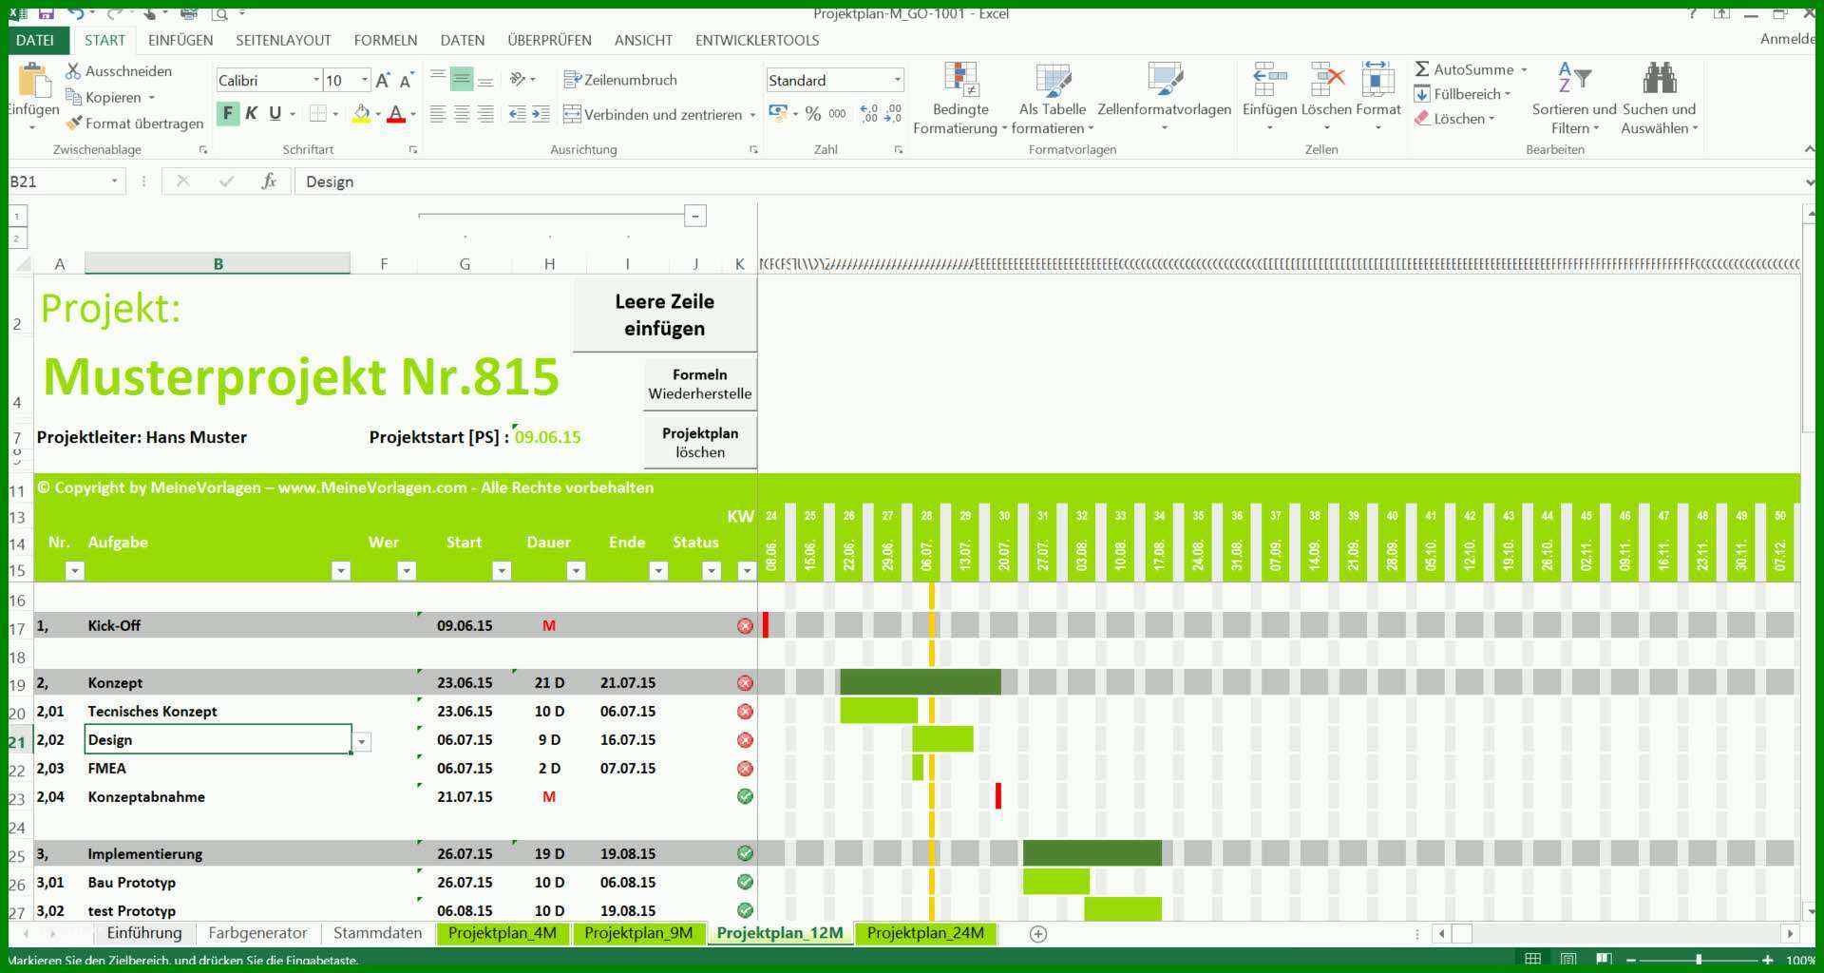Open the cell B21 validation dropdown
The height and width of the screenshot is (973, 1824).
(362, 742)
